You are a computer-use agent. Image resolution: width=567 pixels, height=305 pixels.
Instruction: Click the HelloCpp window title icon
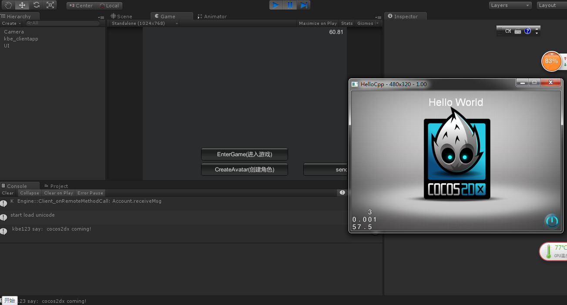[355, 84]
